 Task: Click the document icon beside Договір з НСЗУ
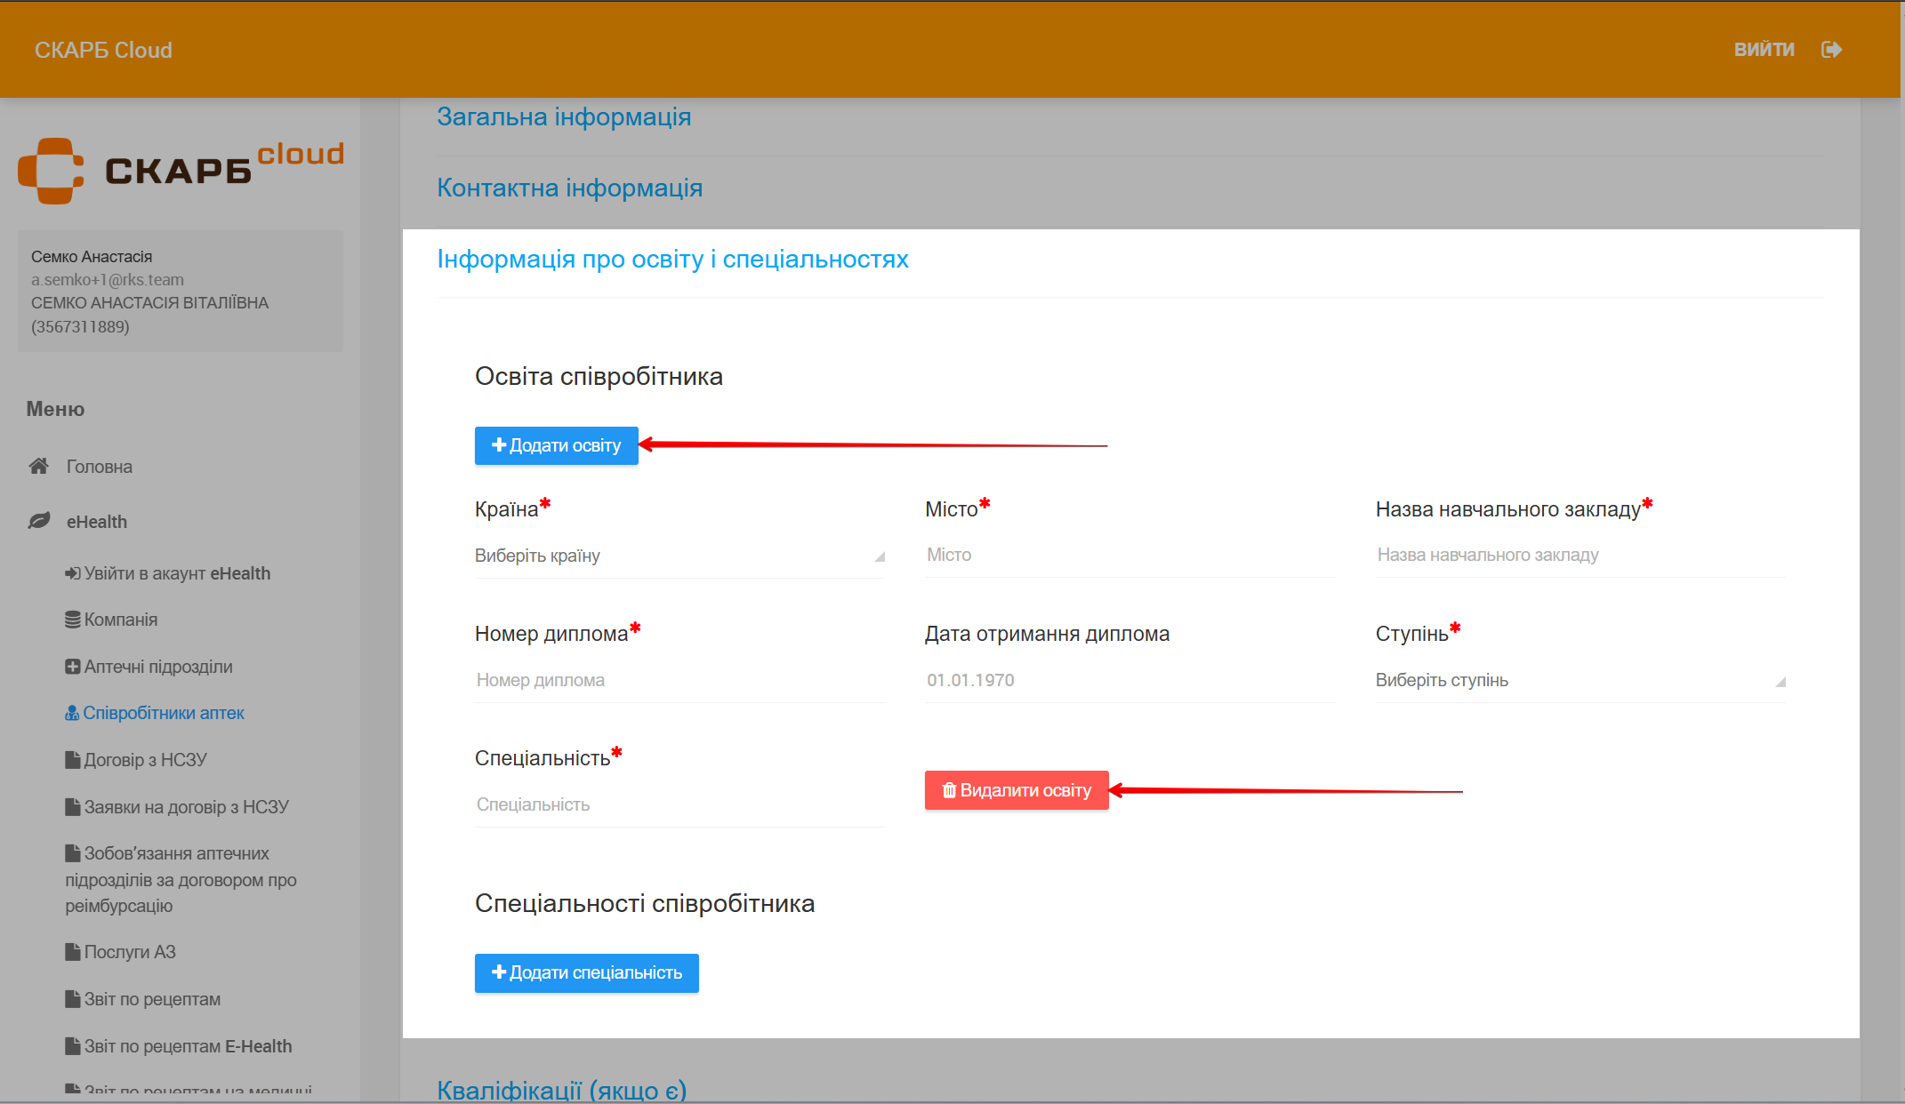(72, 760)
